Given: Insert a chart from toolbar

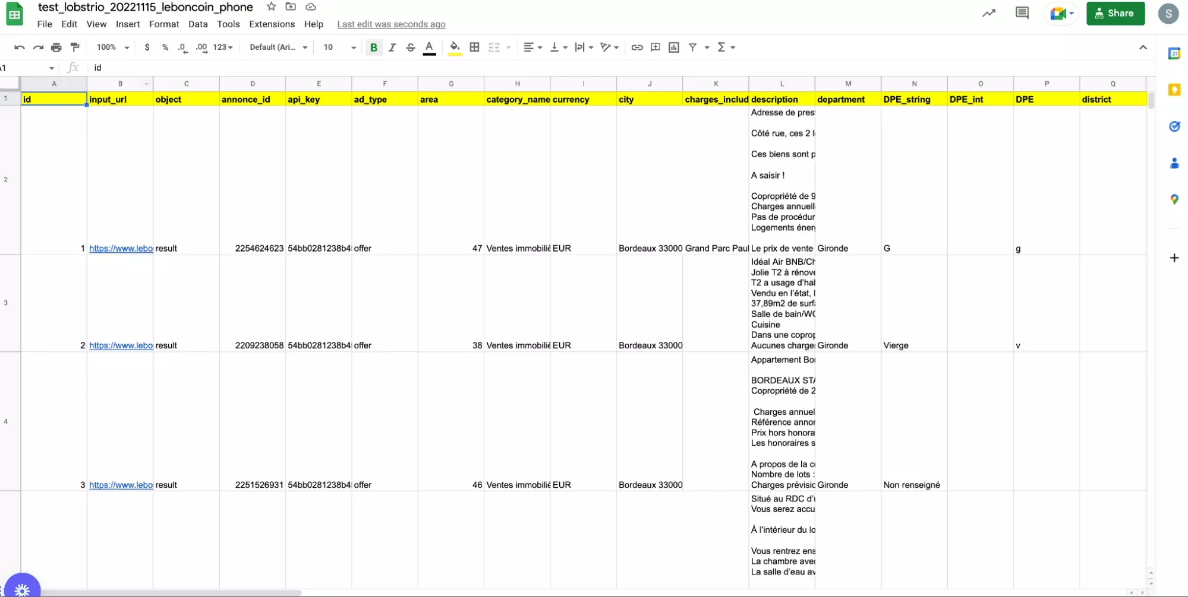Looking at the screenshot, I should tap(673, 47).
